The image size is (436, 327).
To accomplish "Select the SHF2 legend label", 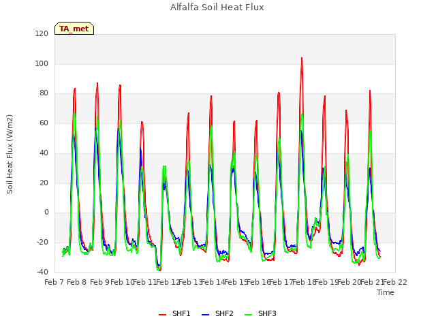I will click(x=224, y=313).
